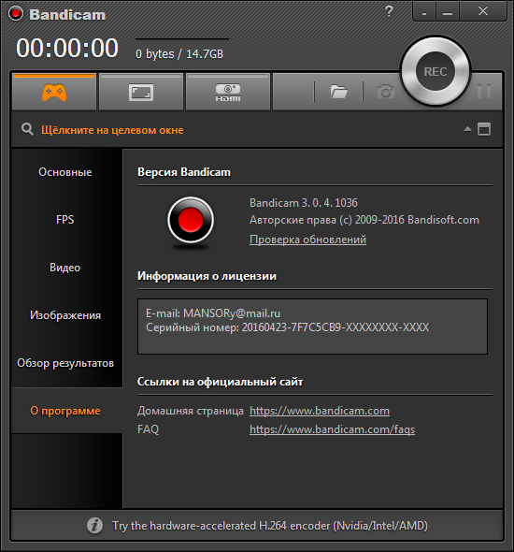
Task: Open the FPS settings tab
Action: pos(65,220)
